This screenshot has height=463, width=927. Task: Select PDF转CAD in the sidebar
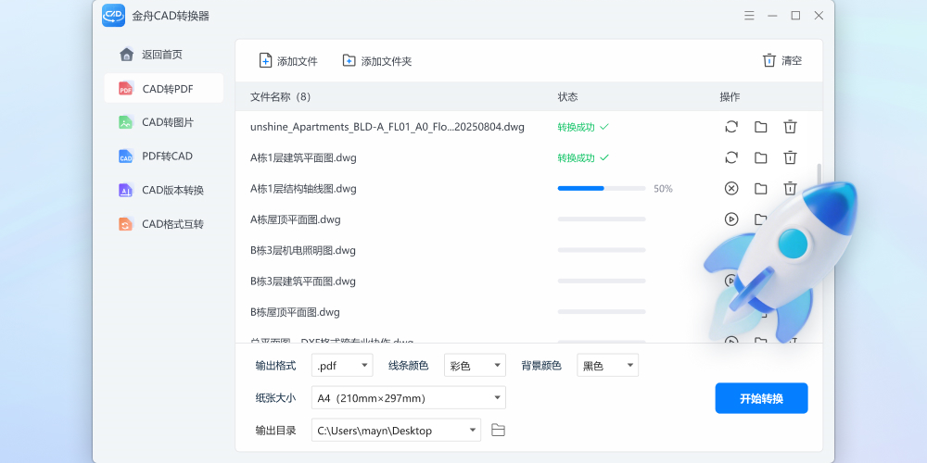[164, 156]
